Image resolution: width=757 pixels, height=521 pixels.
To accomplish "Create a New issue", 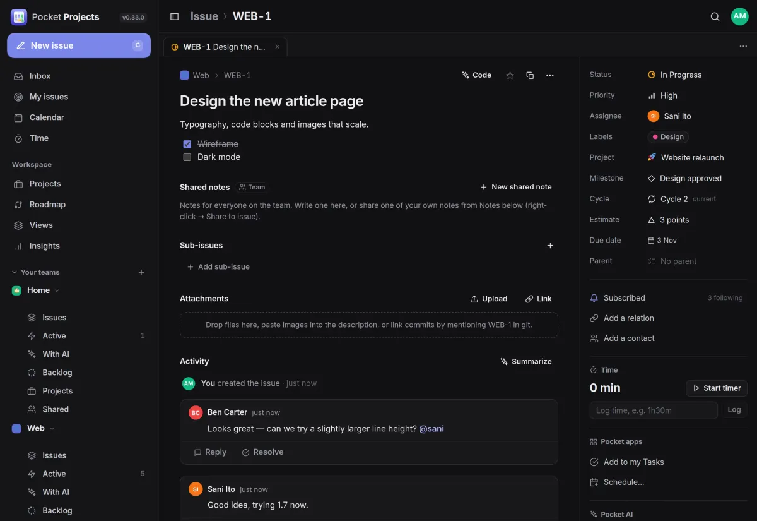I will 79,45.
